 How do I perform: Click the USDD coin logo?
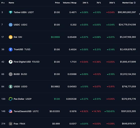(x=11, y=87)
